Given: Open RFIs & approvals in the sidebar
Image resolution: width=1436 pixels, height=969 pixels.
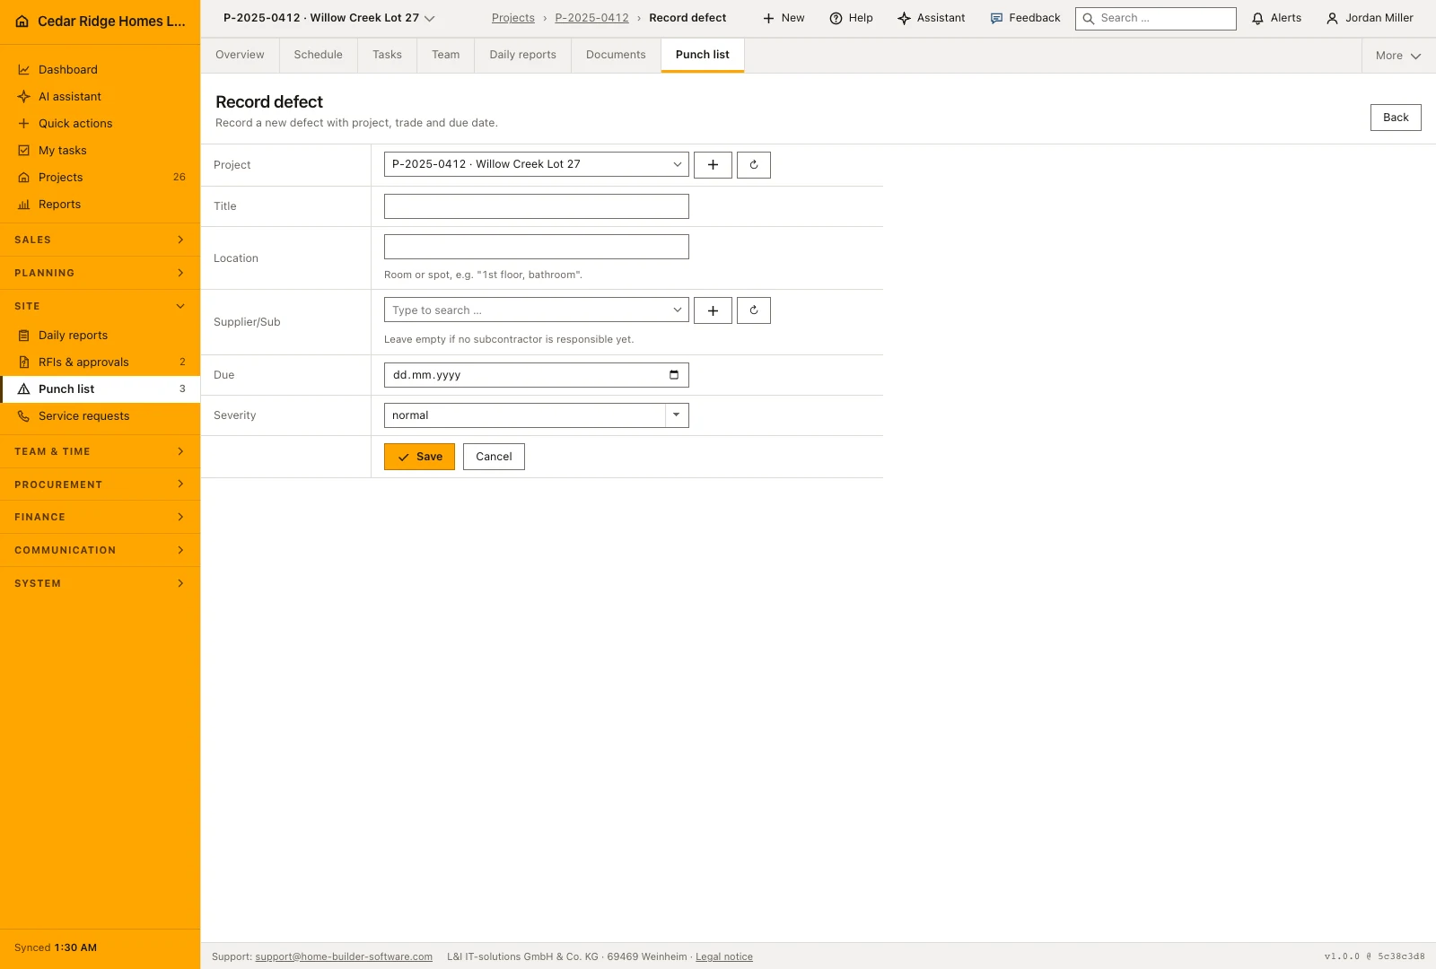Looking at the screenshot, I should [101, 362].
